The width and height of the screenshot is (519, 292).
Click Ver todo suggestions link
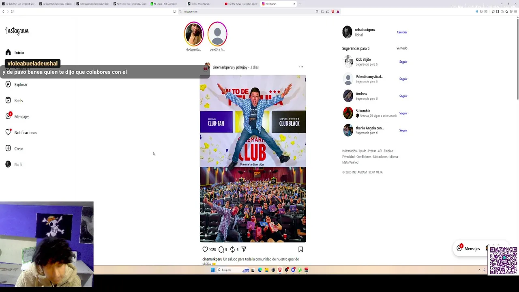(x=402, y=48)
